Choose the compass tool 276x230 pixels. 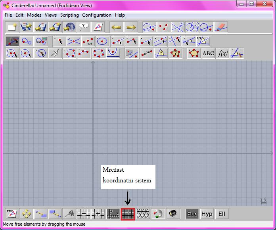tap(55, 53)
